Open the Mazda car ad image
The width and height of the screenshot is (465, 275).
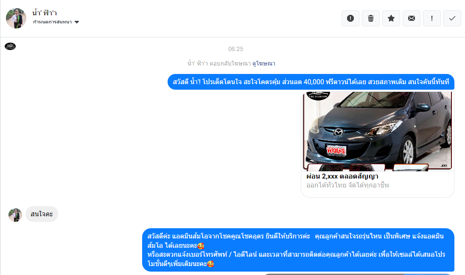click(378, 131)
